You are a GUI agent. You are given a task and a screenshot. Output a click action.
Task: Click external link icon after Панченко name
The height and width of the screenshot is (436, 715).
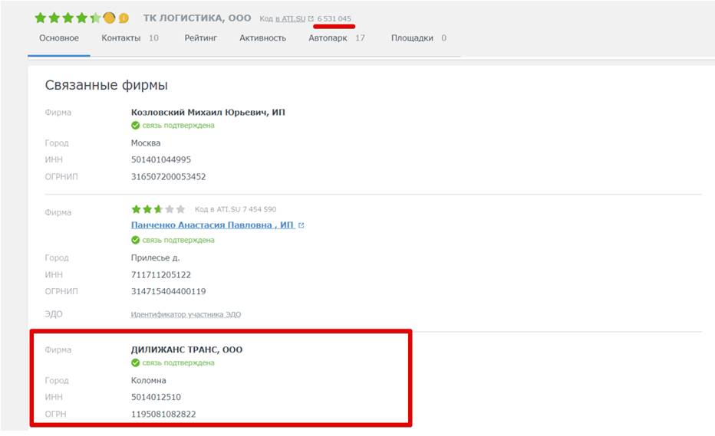pyautogui.click(x=301, y=225)
